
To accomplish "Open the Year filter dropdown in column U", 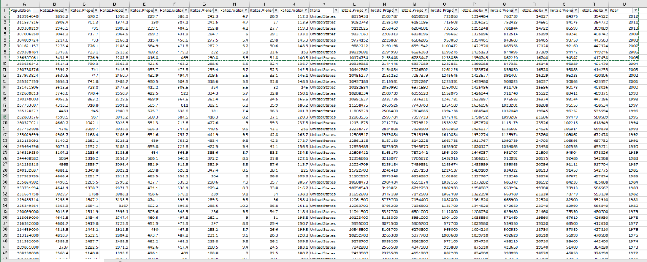I will tap(636, 9).
